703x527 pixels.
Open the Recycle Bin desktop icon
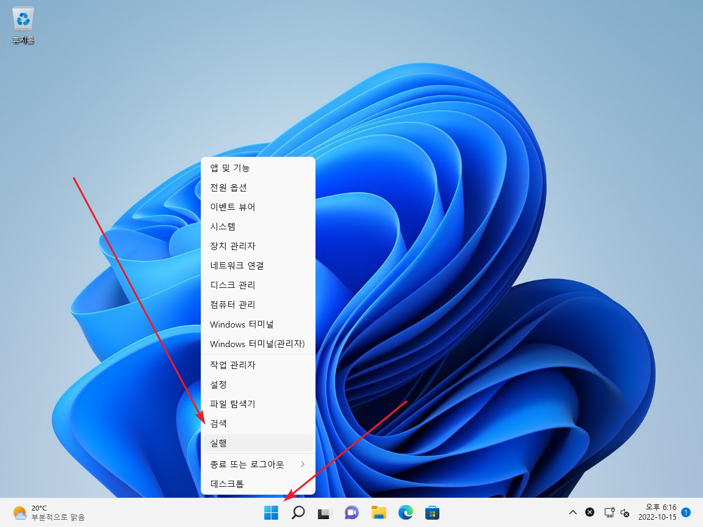[23, 26]
